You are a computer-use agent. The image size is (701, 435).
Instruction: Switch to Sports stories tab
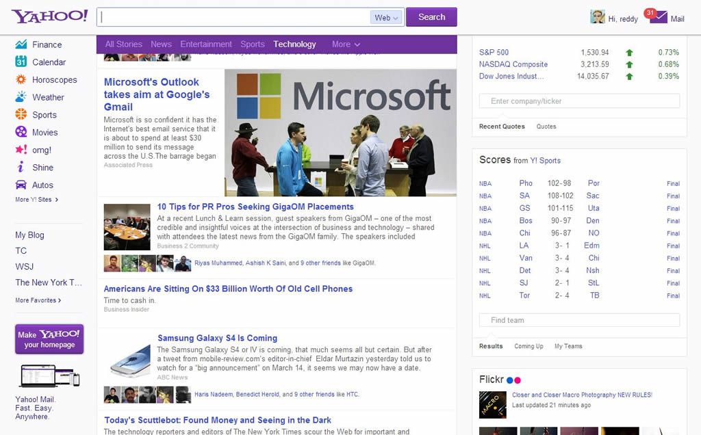point(253,44)
